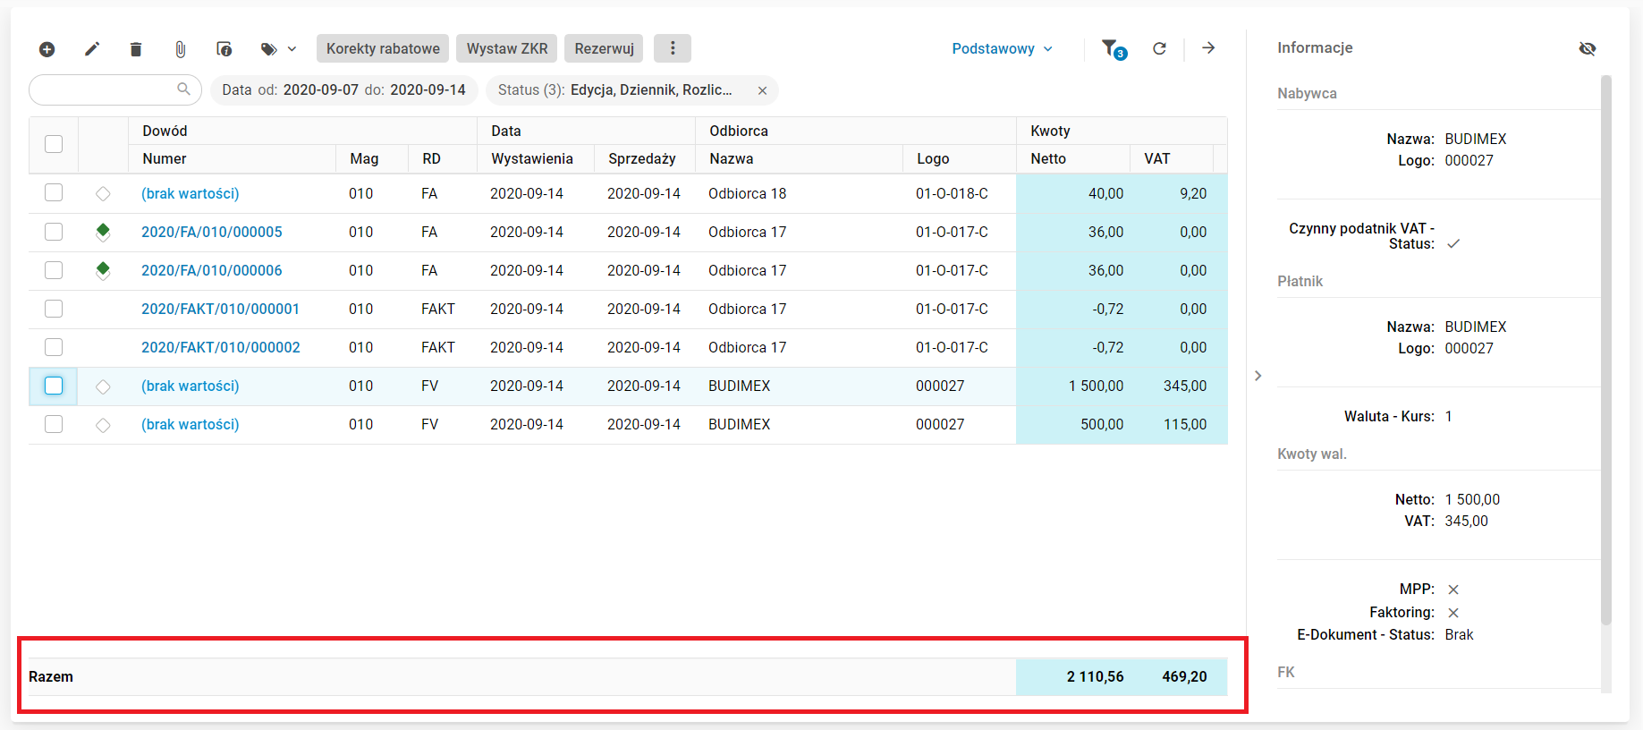This screenshot has height=730, width=1643.
Task: Open document 2020/FAKT/010/000001
Action: [x=221, y=309]
